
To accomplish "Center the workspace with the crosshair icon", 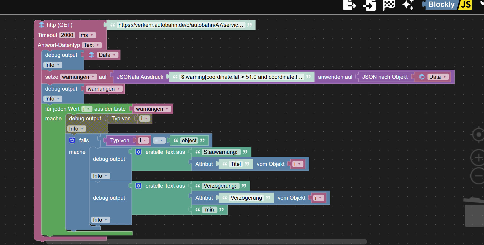I will [478, 135].
